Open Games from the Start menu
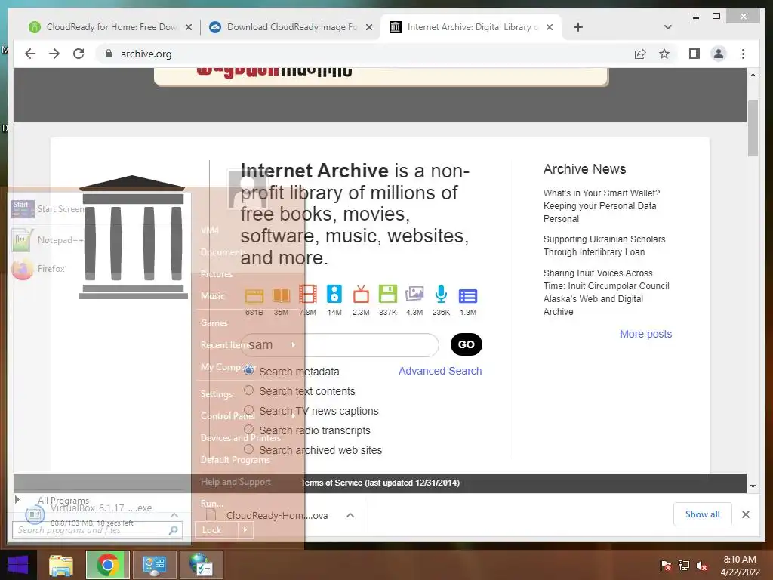The width and height of the screenshot is (773, 580). (x=214, y=323)
